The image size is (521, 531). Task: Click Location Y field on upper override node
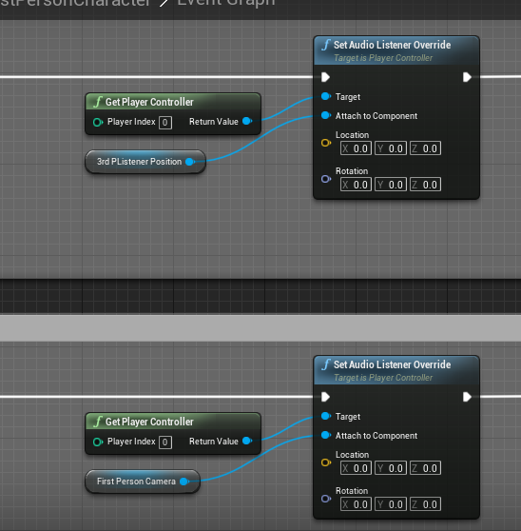point(391,148)
